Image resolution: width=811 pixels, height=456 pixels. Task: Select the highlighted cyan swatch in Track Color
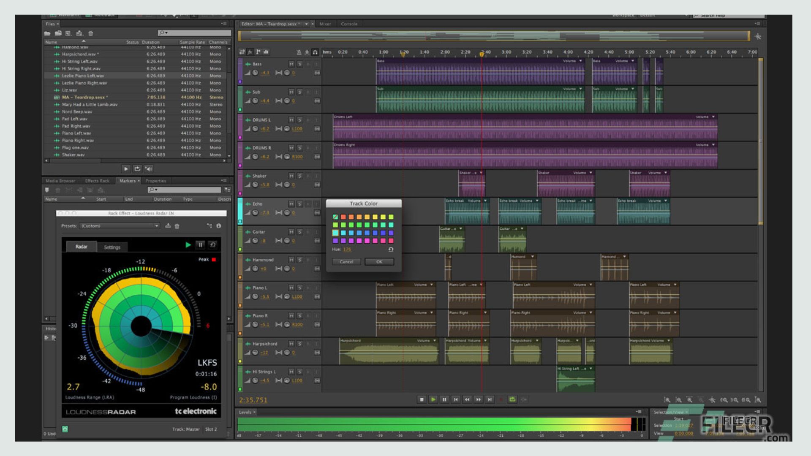[335, 233]
